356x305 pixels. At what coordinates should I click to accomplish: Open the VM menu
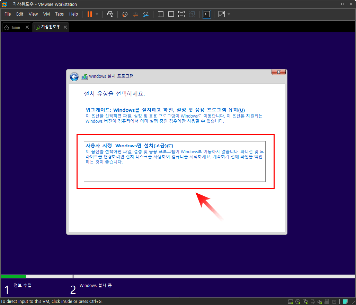pos(46,14)
